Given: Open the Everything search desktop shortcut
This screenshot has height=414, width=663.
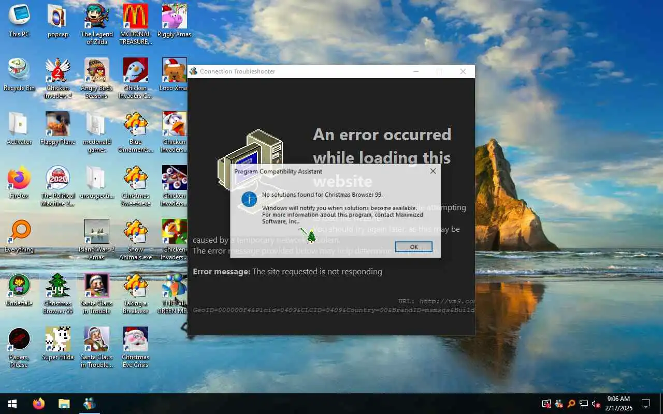Looking at the screenshot, I should pyautogui.click(x=19, y=236).
